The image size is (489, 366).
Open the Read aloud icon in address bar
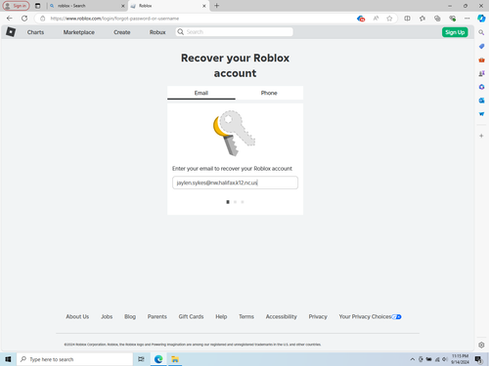click(x=376, y=19)
